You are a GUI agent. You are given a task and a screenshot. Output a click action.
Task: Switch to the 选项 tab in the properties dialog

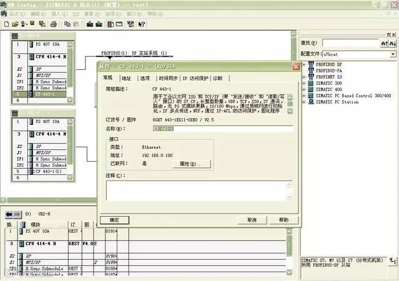[145, 79]
